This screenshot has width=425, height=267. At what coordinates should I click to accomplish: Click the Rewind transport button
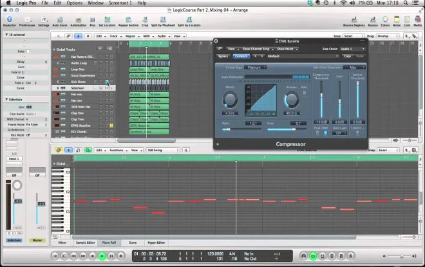click(73, 256)
